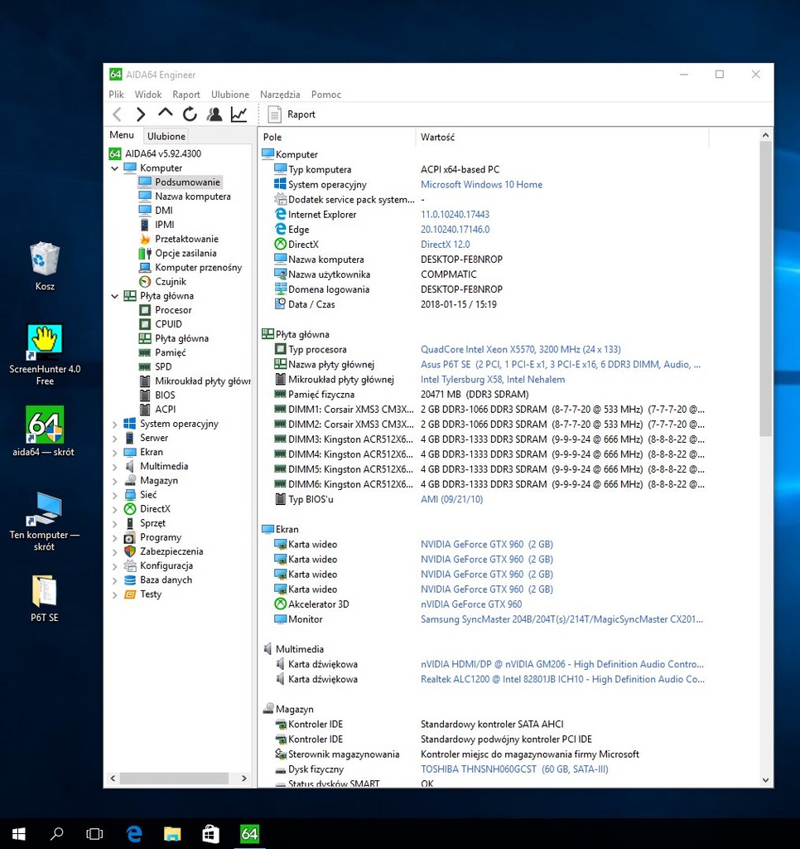Open the DirectX 12.0 link
800x849 pixels.
click(446, 245)
